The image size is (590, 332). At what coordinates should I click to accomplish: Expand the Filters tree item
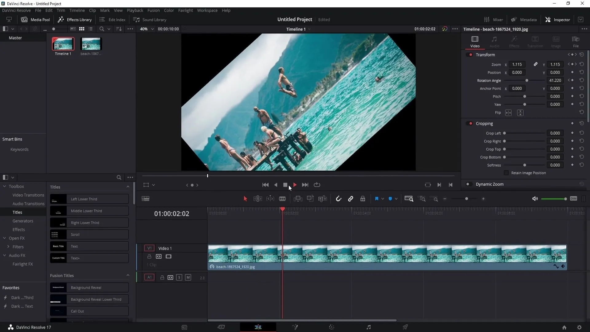(8, 247)
